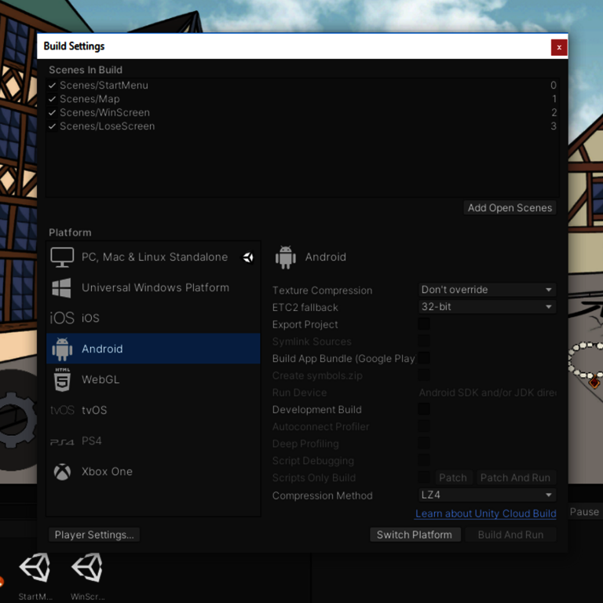Open the Compression Method dropdown
The height and width of the screenshot is (603, 603).
coord(487,495)
